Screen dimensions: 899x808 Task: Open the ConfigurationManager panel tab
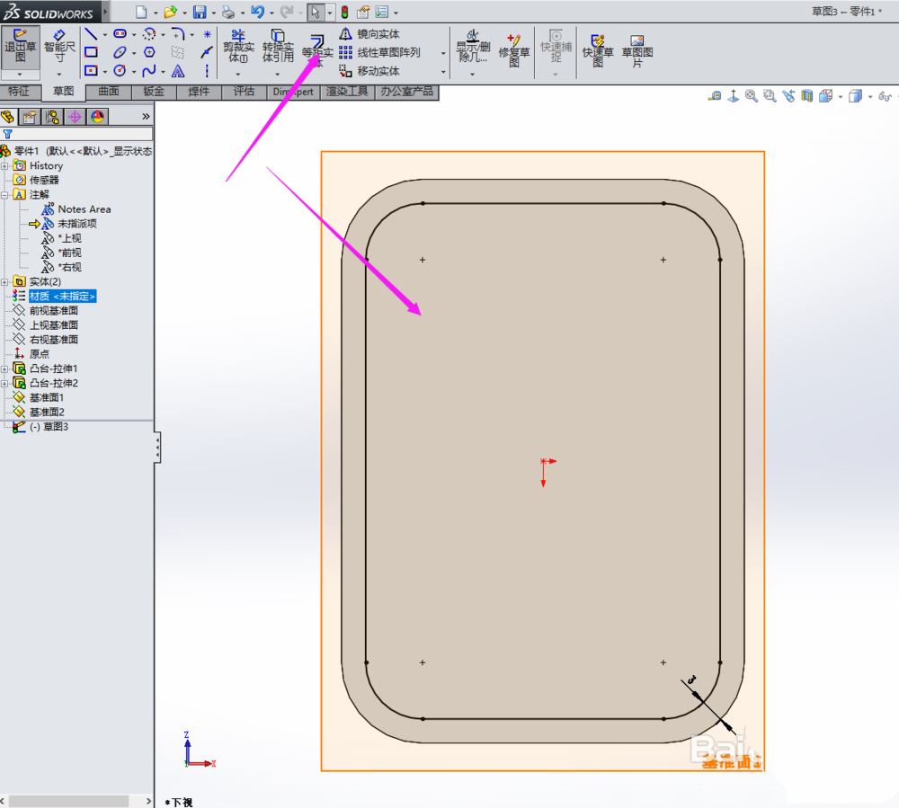pos(53,117)
